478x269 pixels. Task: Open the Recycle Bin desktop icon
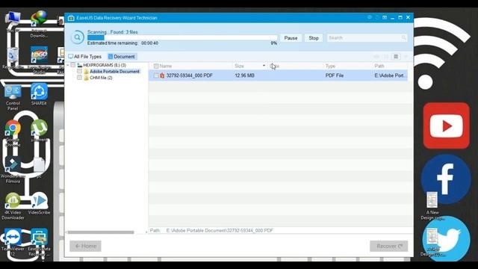[x=13, y=58]
